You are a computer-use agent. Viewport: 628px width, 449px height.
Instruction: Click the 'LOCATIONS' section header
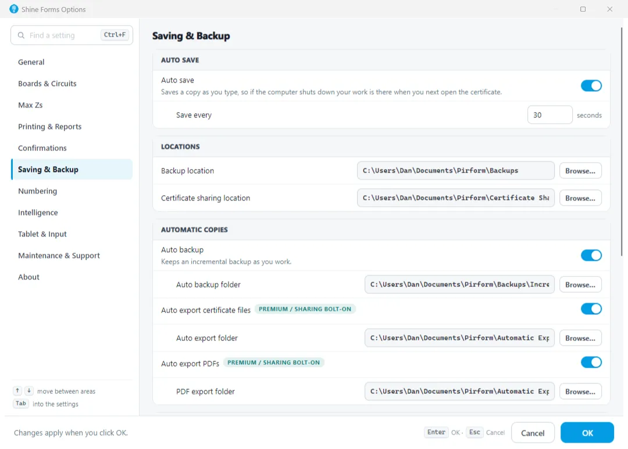180,146
